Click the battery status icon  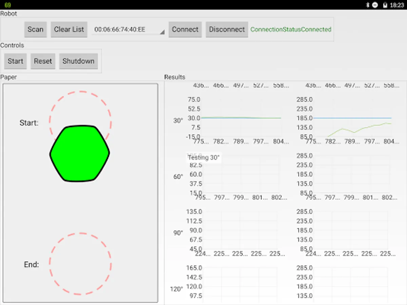click(385, 5)
